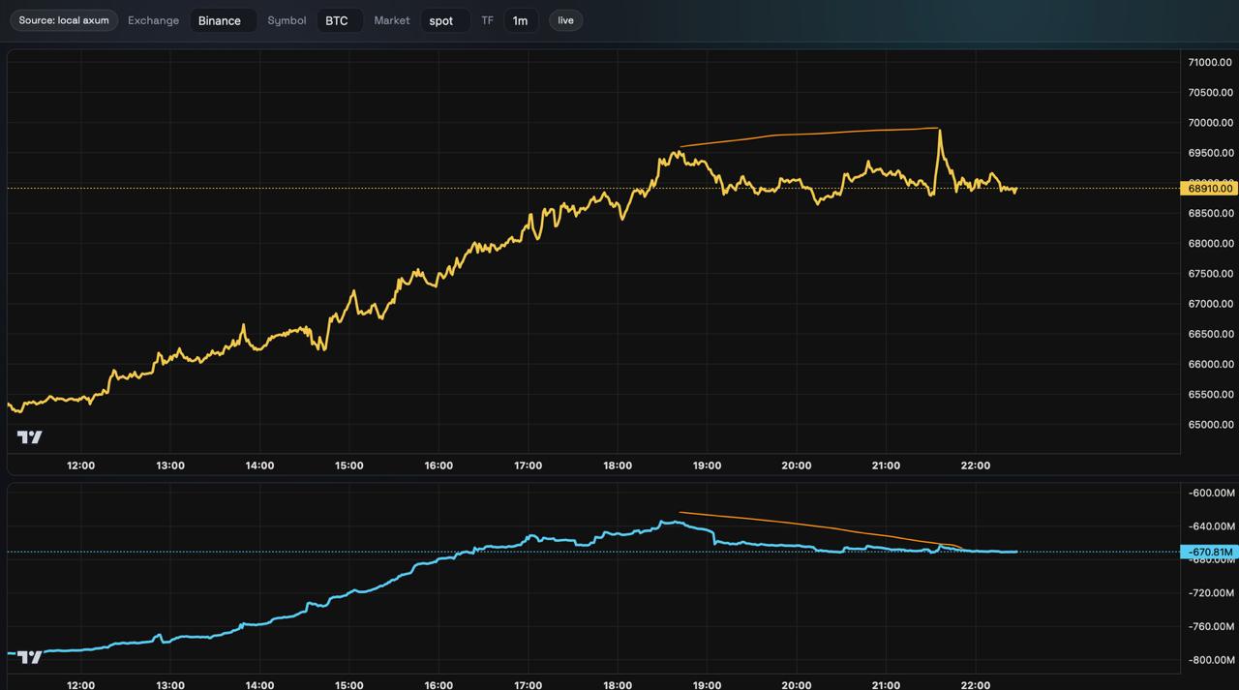This screenshot has width=1239, height=690.
Task: Click the -670.81M current value tag
Action: pos(1209,553)
